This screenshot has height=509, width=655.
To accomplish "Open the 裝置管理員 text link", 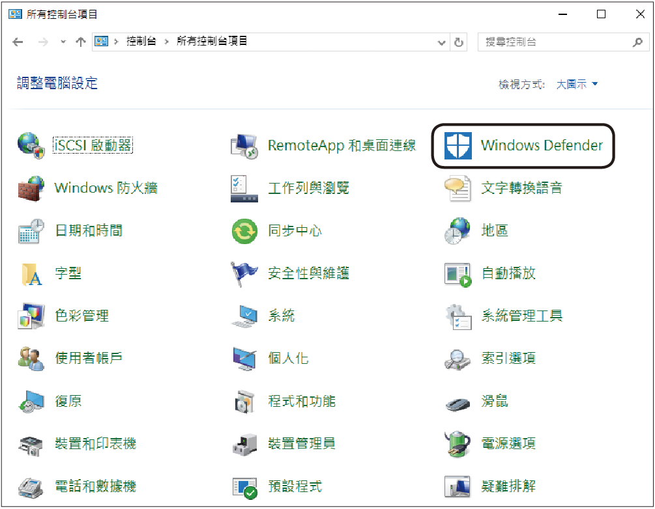I will tap(302, 444).
